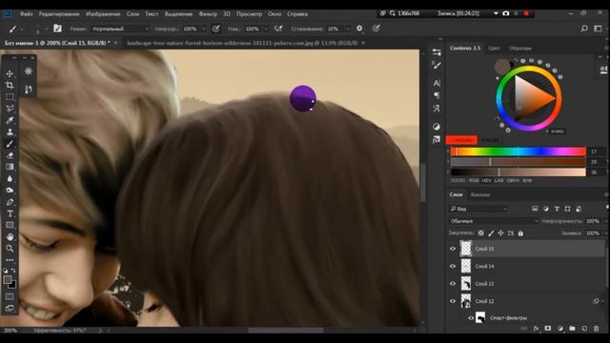Select the Rectangular Marquee tool
610x343 pixels.
coord(10,97)
